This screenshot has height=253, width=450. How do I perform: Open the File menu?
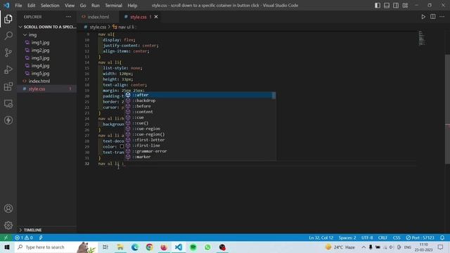tap(18, 6)
